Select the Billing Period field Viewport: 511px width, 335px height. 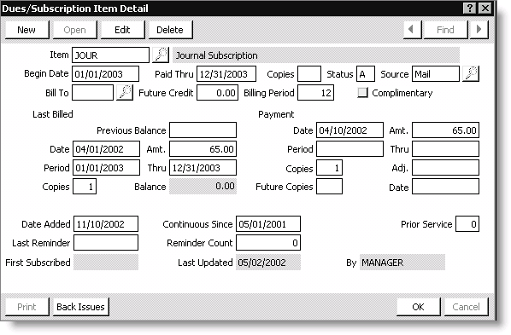click(316, 93)
